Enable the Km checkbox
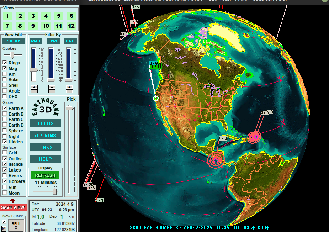This screenshot has width=329, height=232. [x=5, y=74]
